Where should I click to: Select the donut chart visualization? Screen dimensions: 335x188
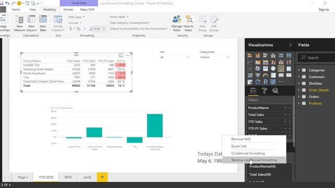[258, 82]
